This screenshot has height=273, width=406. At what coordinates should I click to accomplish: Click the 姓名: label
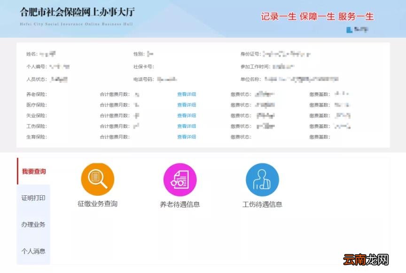click(32, 54)
